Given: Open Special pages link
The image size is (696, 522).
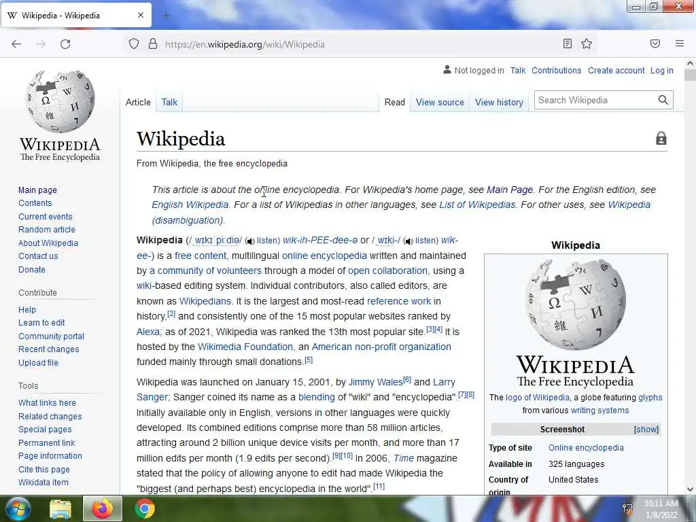Looking at the screenshot, I should click(x=45, y=430).
